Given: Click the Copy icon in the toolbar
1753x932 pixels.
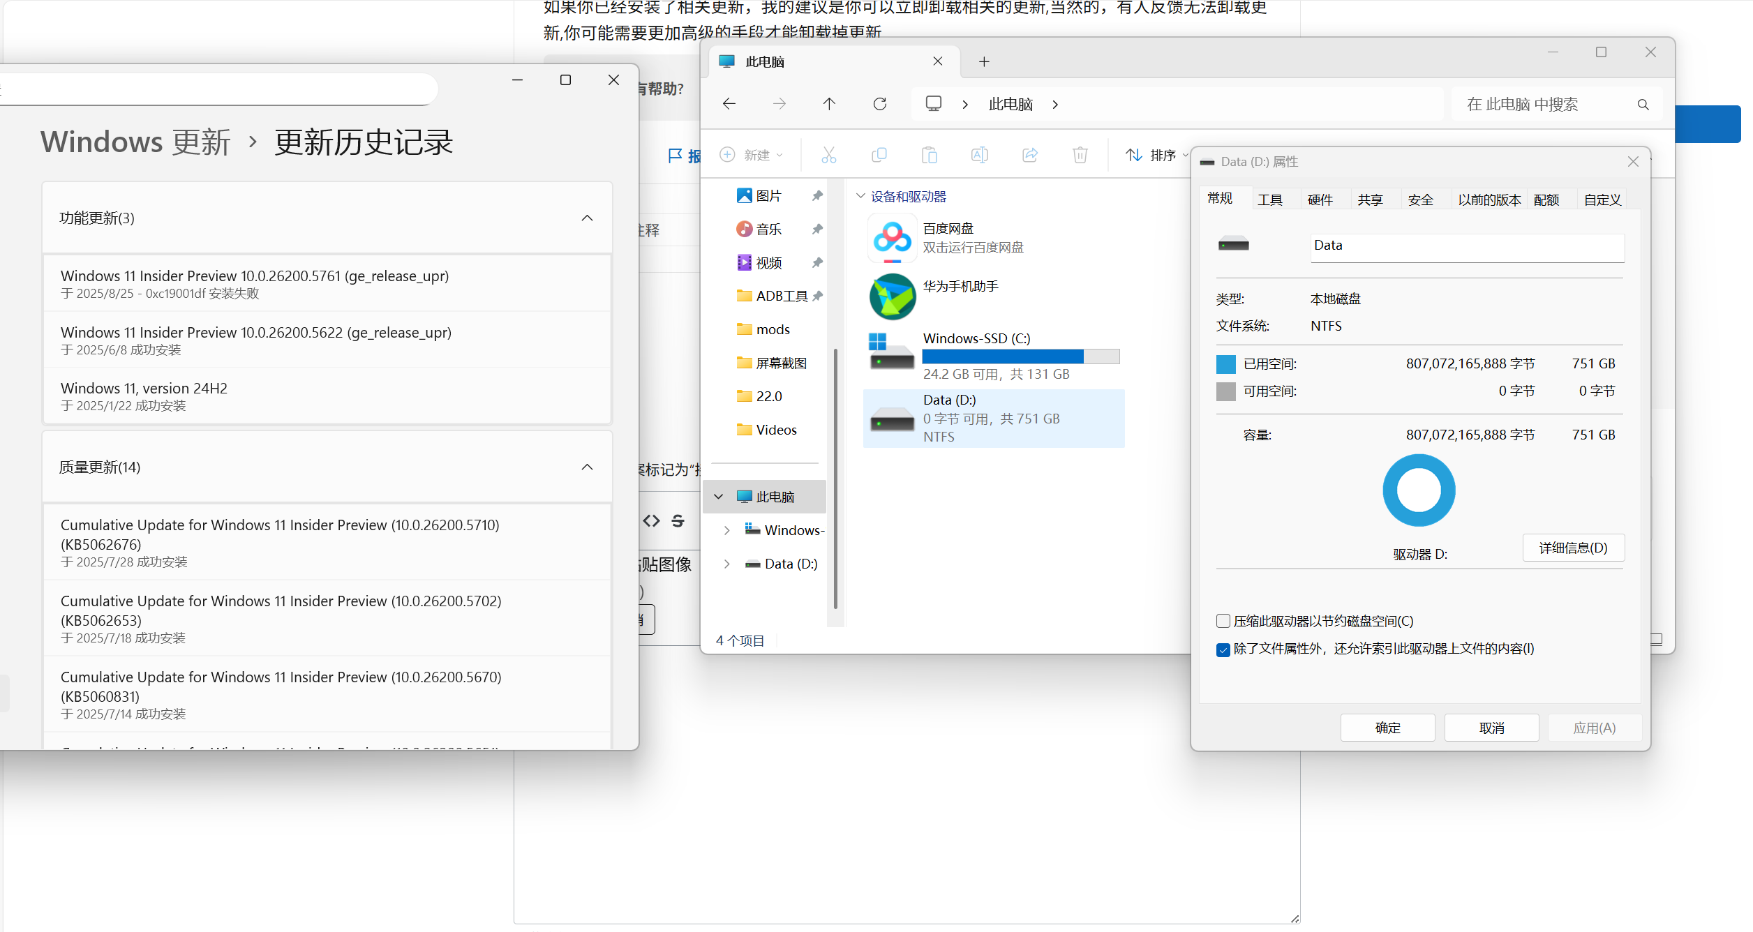Looking at the screenshot, I should pyautogui.click(x=879, y=155).
